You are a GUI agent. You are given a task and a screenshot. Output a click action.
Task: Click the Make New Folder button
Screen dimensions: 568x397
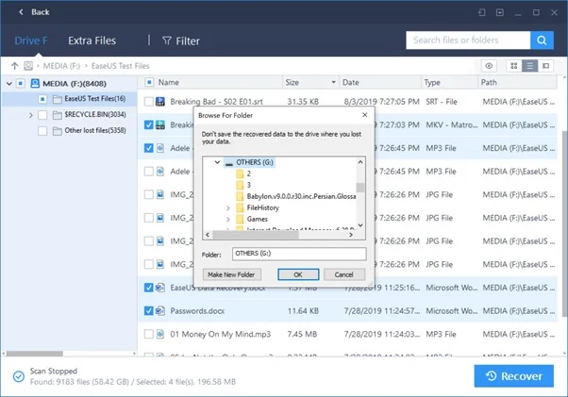[x=233, y=274]
